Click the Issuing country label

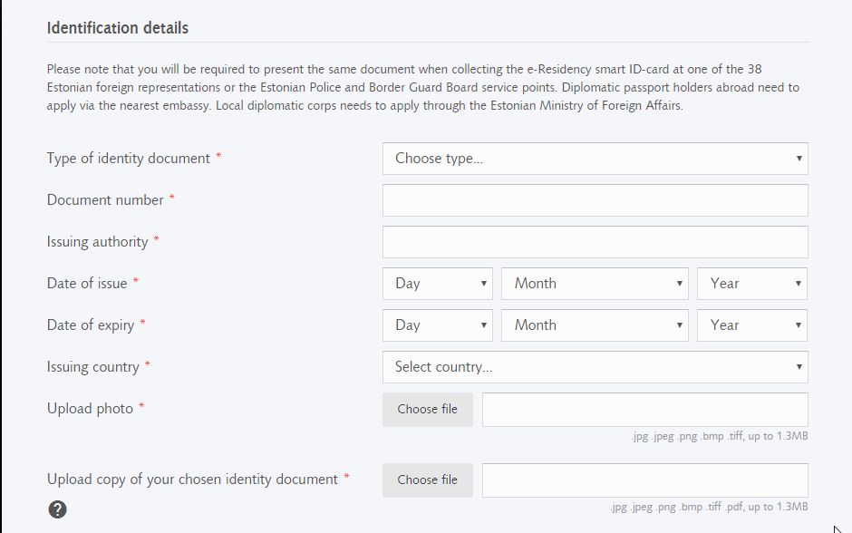pos(93,367)
